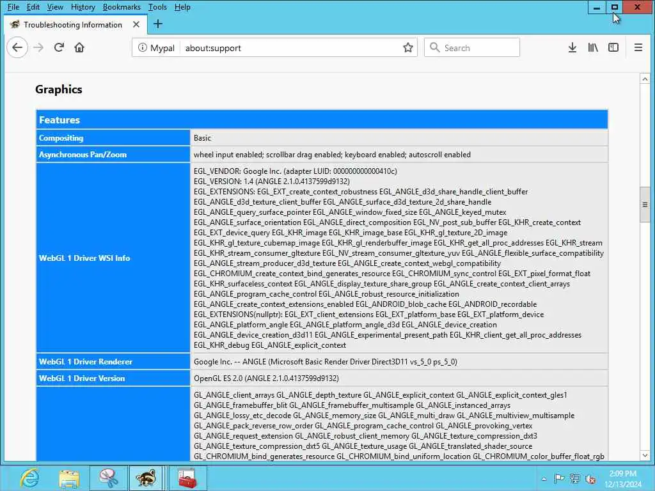Open File Explorer from the taskbar

[69, 478]
